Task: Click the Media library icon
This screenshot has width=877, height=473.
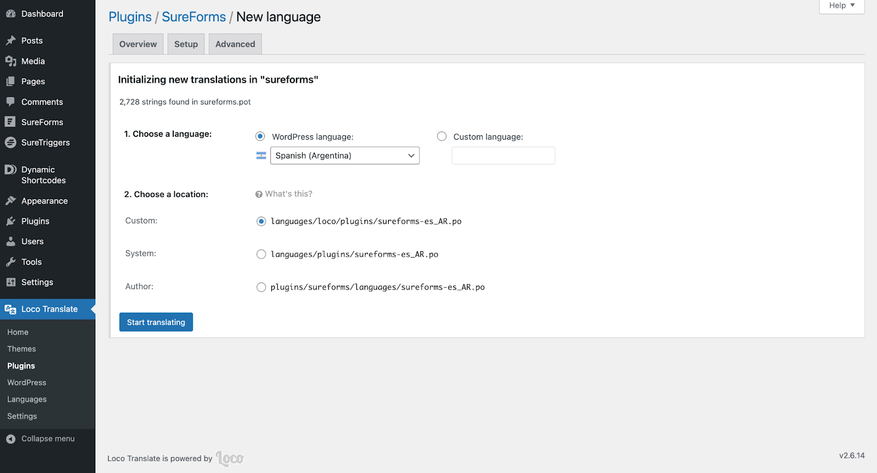Action: click(10, 61)
